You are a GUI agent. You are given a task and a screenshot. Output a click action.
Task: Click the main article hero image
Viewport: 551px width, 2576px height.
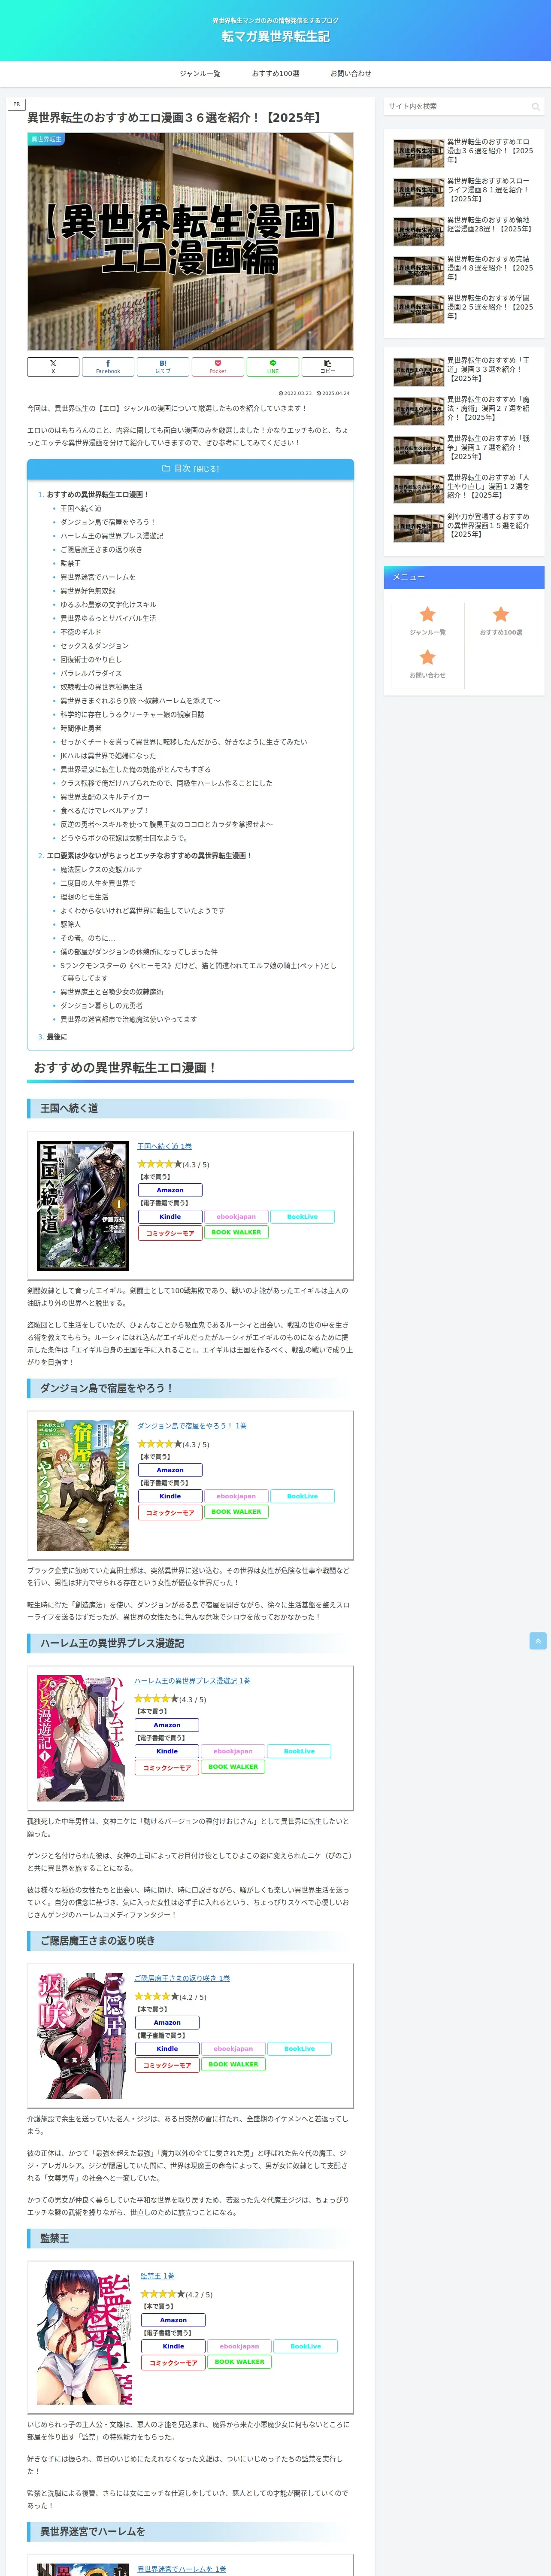pos(190,241)
